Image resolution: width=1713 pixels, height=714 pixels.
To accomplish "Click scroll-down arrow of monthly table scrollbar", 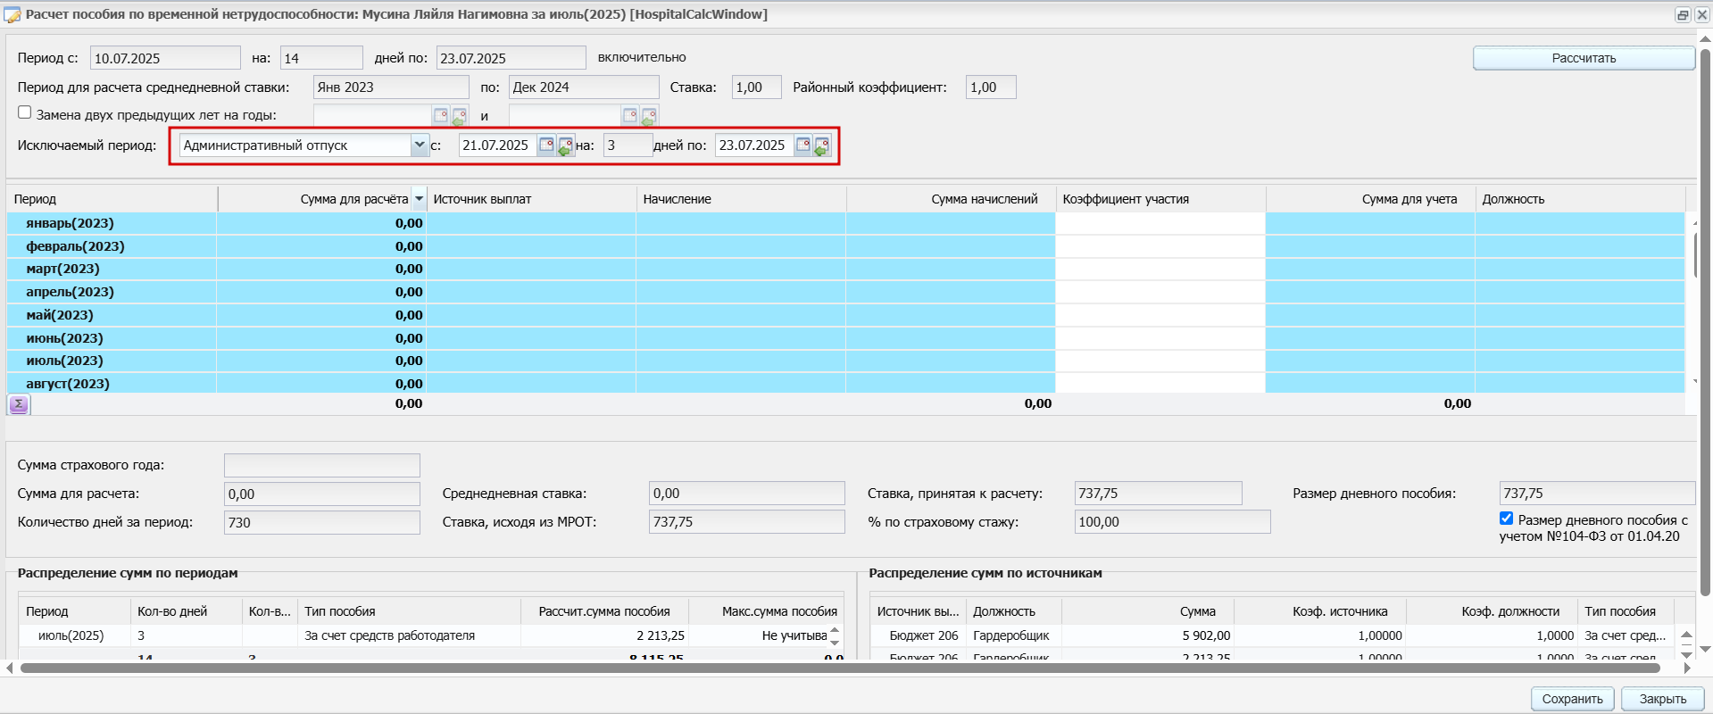I will pyautogui.click(x=1694, y=382).
